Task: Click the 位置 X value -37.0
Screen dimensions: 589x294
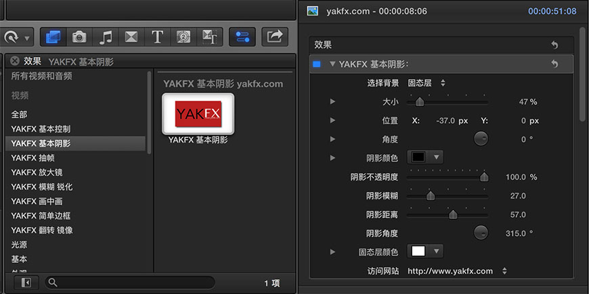Action: [445, 121]
